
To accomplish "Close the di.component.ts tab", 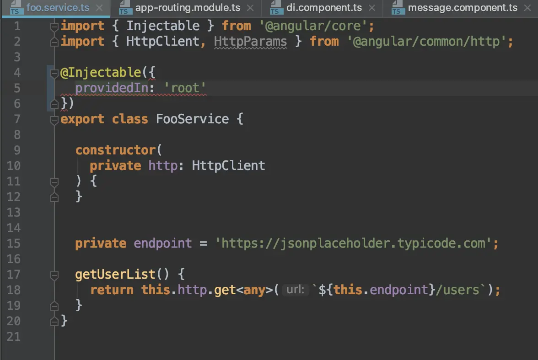I will 372,7.
